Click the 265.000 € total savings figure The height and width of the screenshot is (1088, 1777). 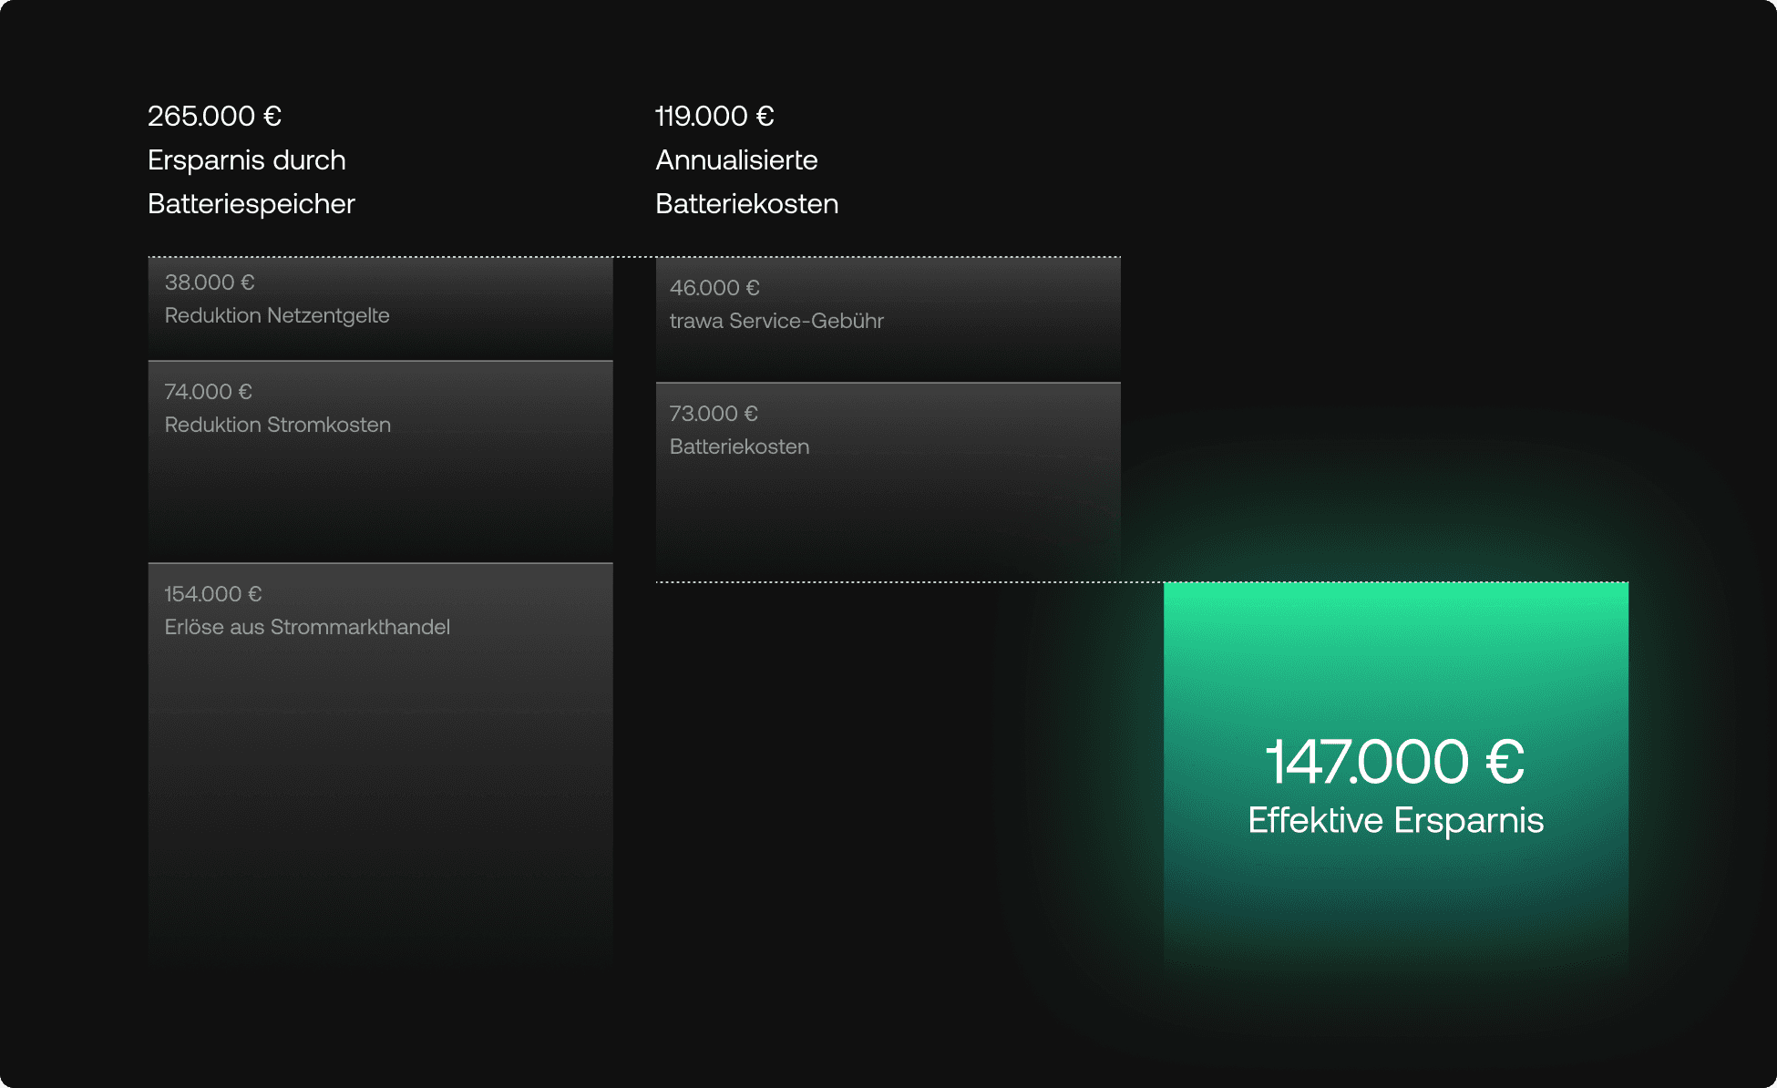click(x=214, y=117)
